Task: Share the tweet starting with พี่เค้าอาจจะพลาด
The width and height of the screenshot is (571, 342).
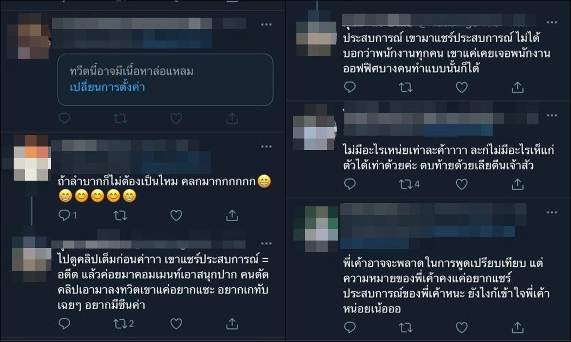Action: 517,327
